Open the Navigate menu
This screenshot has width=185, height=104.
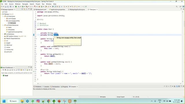coord(25,4)
